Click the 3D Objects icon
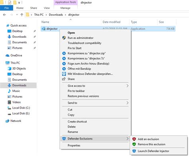This screenshot has height=156, width=189. [x=9, y=68]
